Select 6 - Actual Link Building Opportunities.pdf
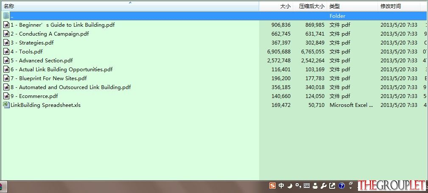Screen dimensions: 428x193 coord(62,69)
